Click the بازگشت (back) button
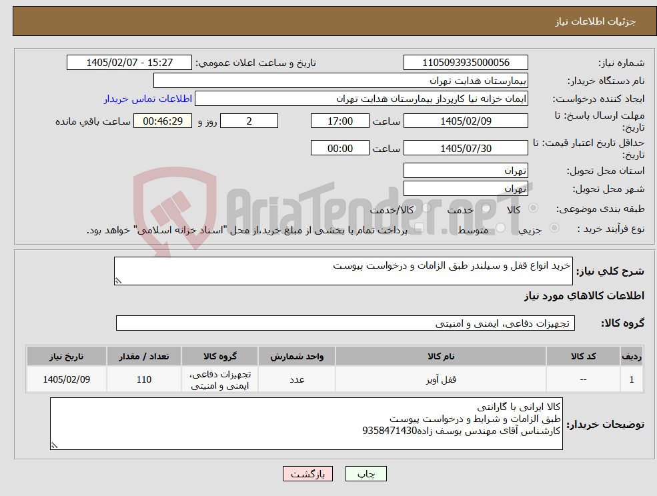Image resolution: width=657 pixels, height=496 pixels. (307, 474)
